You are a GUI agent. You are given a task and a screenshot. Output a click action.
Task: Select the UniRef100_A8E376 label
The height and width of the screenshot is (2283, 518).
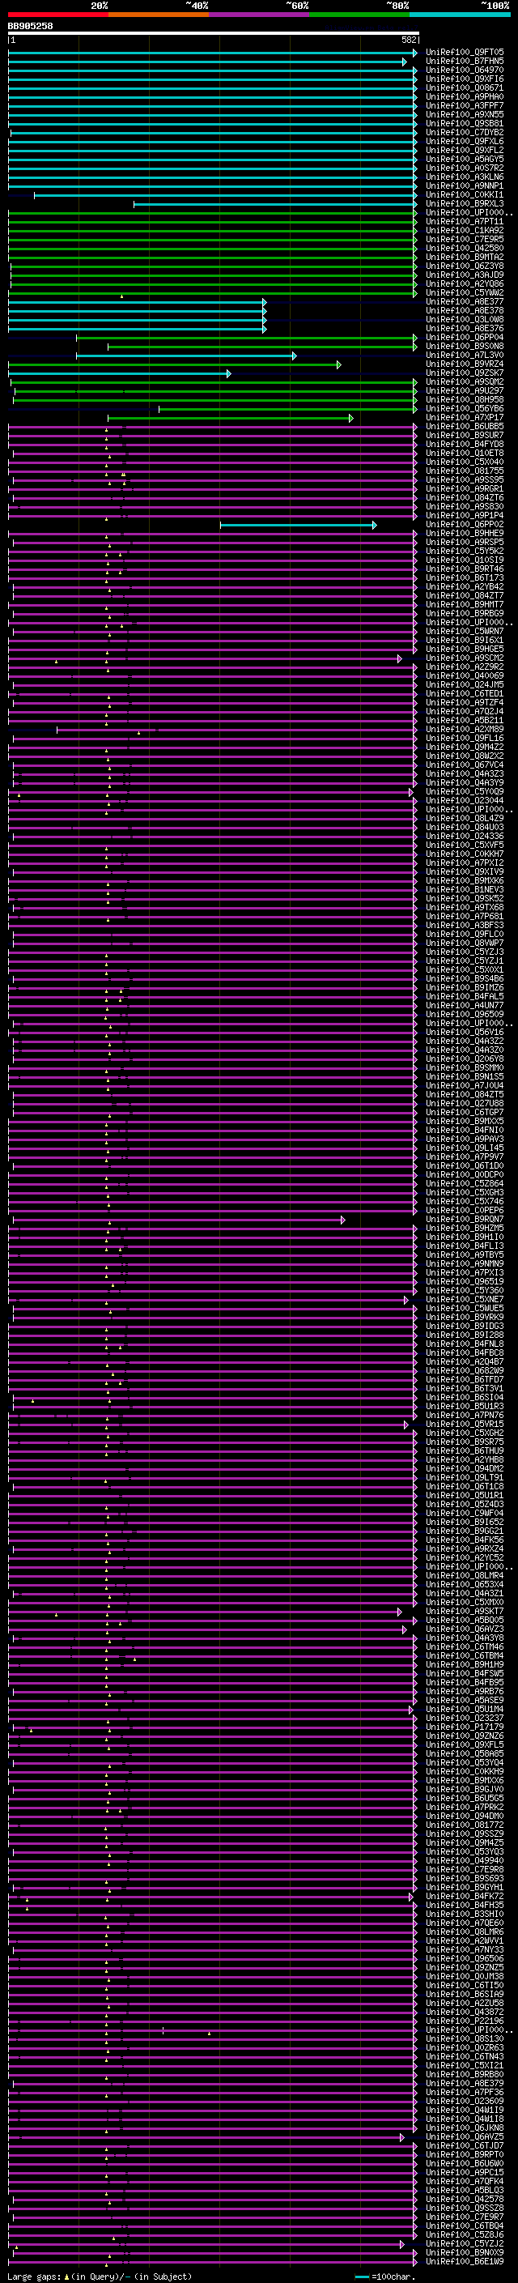click(x=465, y=328)
